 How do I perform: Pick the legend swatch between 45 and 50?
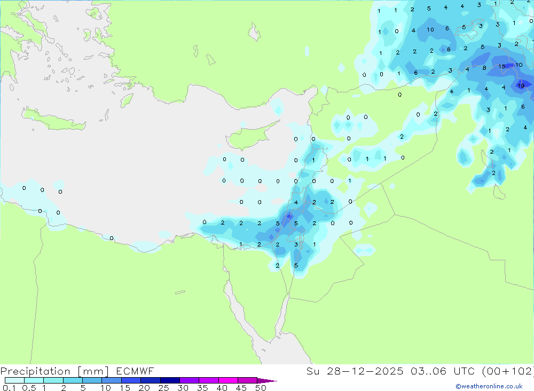(248, 380)
